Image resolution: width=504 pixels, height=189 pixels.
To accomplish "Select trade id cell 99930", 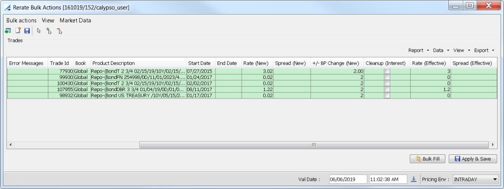I will pos(61,77).
